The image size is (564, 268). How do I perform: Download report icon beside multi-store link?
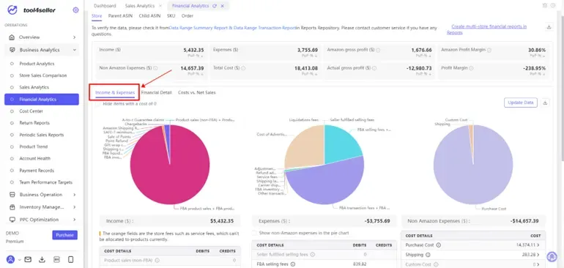549,27
